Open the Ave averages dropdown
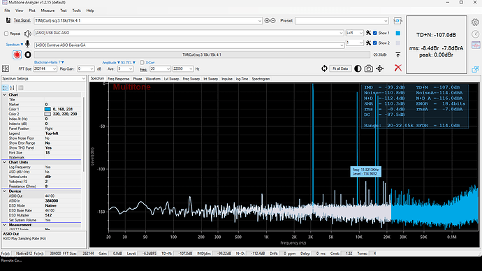The height and width of the screenshot is (271, 482). pos(131,69)
